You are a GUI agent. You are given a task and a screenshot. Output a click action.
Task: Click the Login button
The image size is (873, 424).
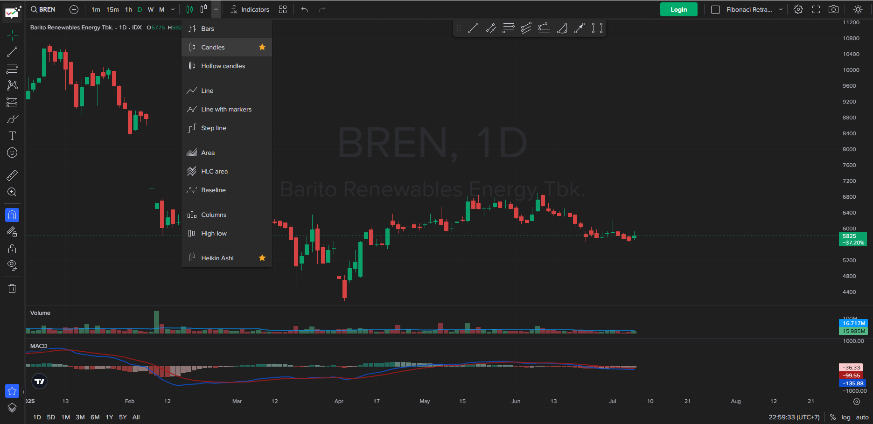point(679,9)
